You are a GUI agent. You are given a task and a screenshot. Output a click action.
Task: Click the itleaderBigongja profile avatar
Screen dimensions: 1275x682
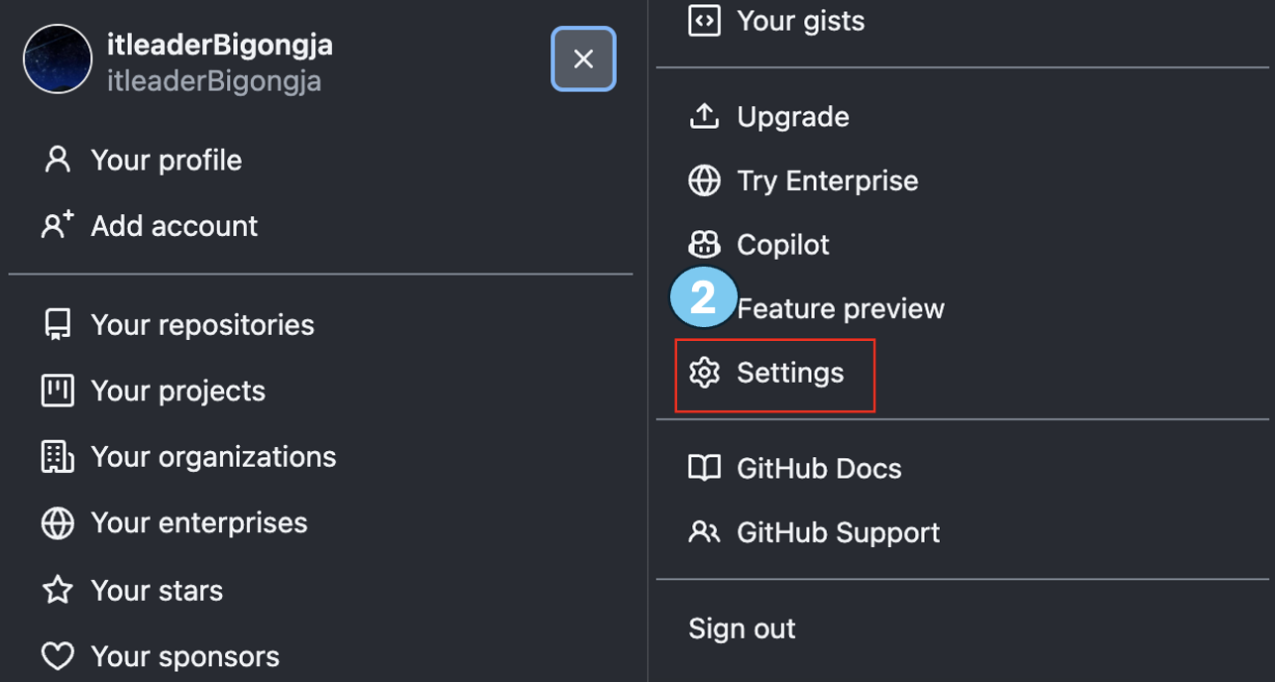[58, 59]
